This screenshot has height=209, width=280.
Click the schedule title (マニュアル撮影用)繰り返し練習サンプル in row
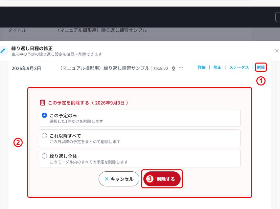[105, 68]
